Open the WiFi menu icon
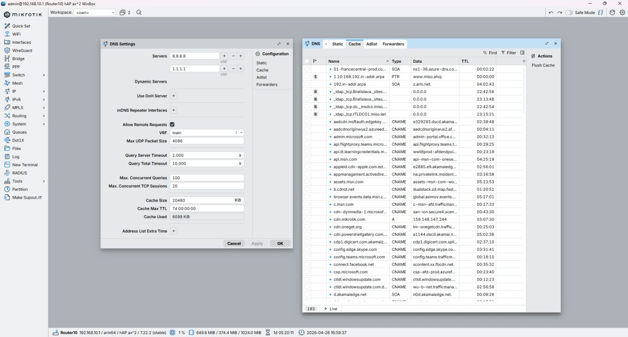The width and height of the screenshot is (628, 337). (7, 34)
